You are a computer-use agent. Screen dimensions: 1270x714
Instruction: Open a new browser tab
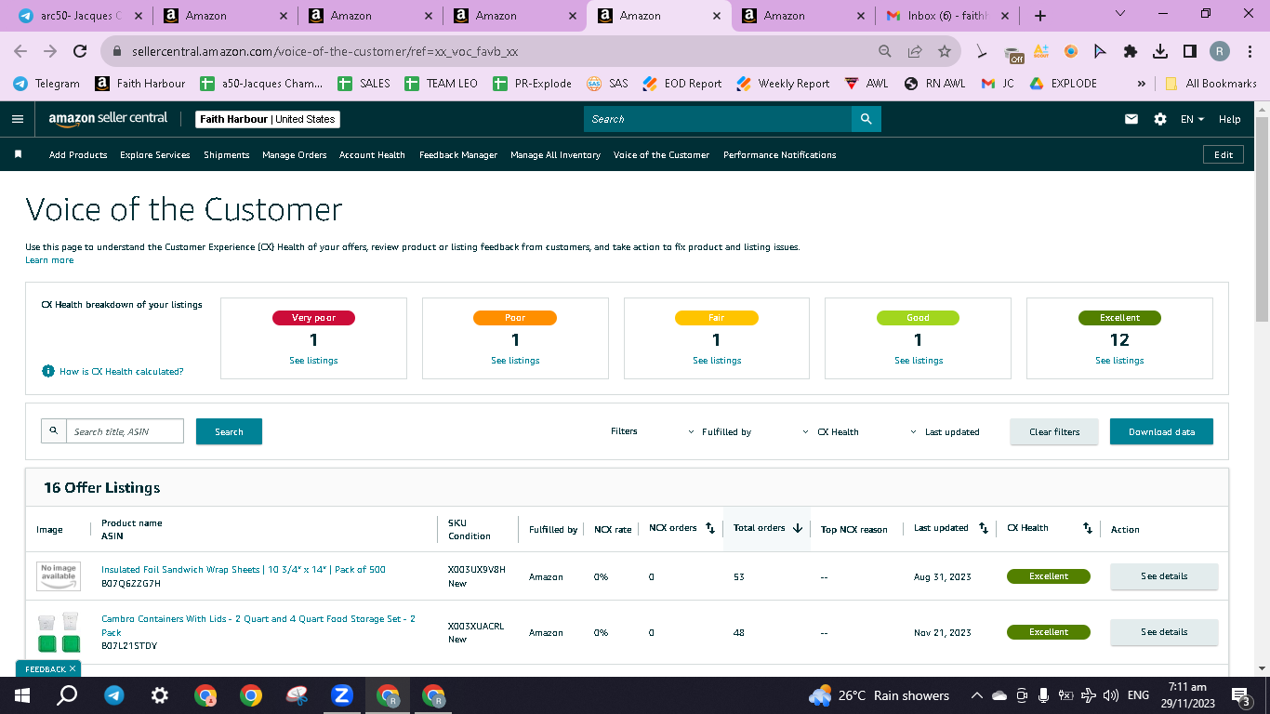click(x=1040, y=16)
